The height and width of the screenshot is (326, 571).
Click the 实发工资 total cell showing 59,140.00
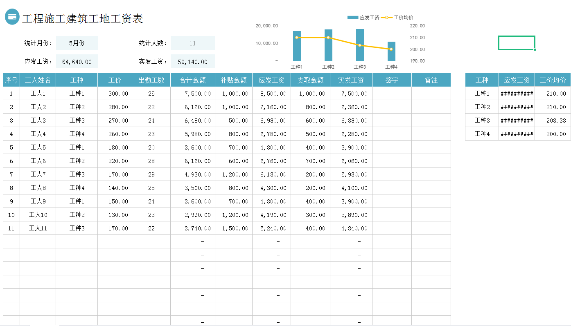point(193,61)
